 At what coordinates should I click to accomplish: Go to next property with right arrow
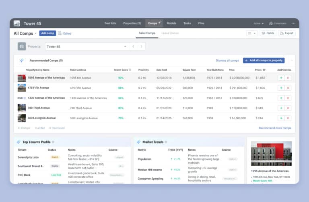141,46
